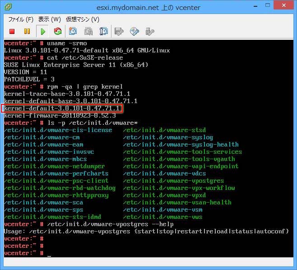The height and width of the screenshot is (270, 297).
Task: Click 'kernel-default-base-3.0.101-0.47.71.1' line
Action: point(71,101)
